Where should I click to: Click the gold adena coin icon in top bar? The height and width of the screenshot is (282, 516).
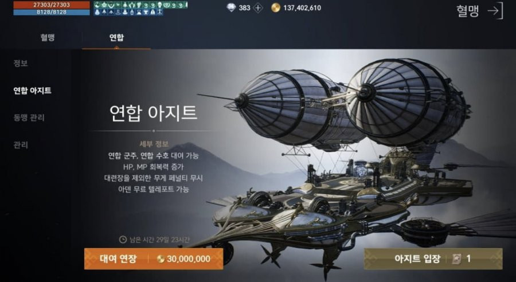tap(276, 7)
